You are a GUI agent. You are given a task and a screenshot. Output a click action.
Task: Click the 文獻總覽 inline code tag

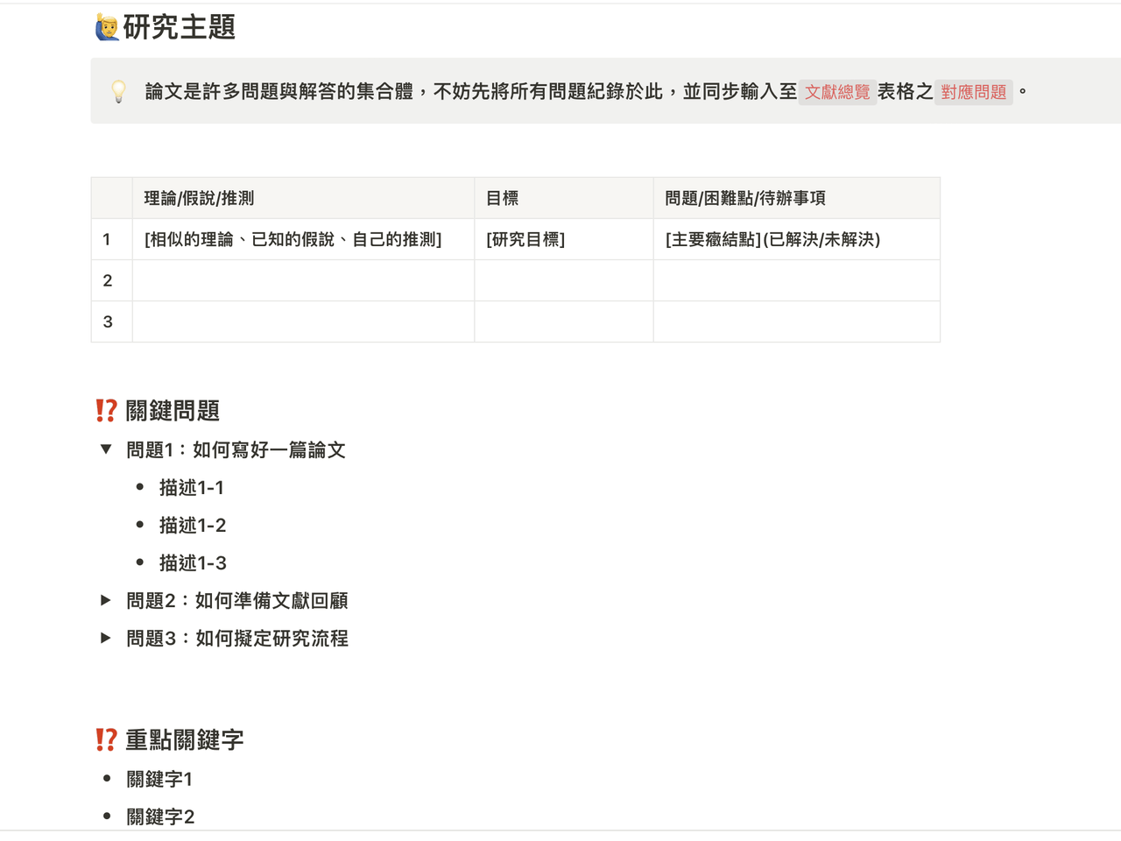pos(837,92)
